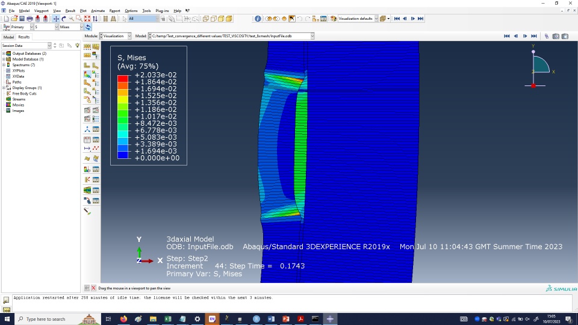
Task: Expand the Display Groups (1) node
Action: pyautogui.click(x=4, y=88)
